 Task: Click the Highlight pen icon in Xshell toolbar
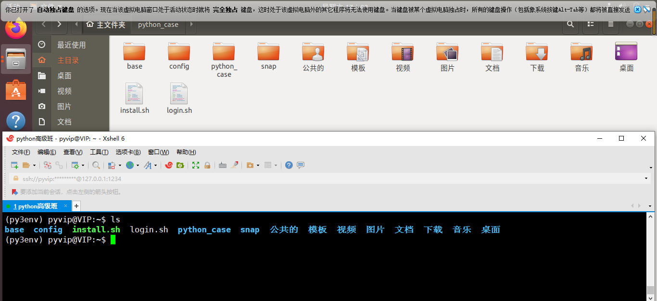click(x=235, y=165)
